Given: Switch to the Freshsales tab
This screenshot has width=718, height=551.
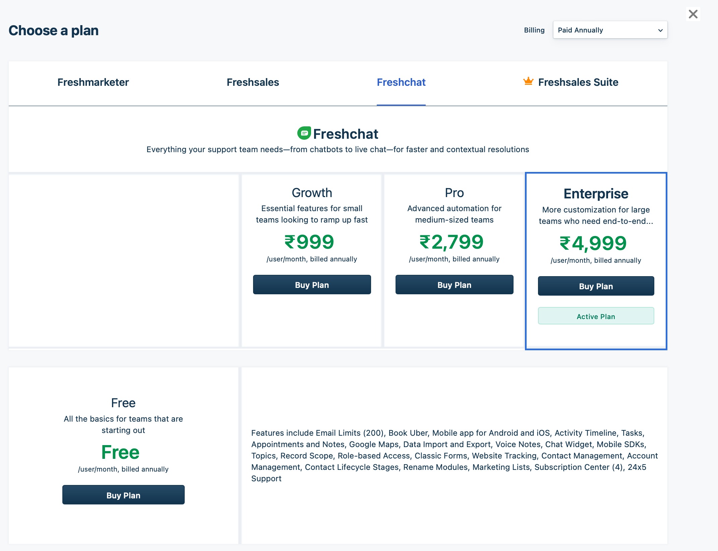Looking at the screenshot, I should 253,82.
